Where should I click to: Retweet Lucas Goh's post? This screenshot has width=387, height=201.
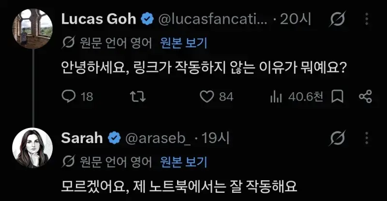coord(138,97)
